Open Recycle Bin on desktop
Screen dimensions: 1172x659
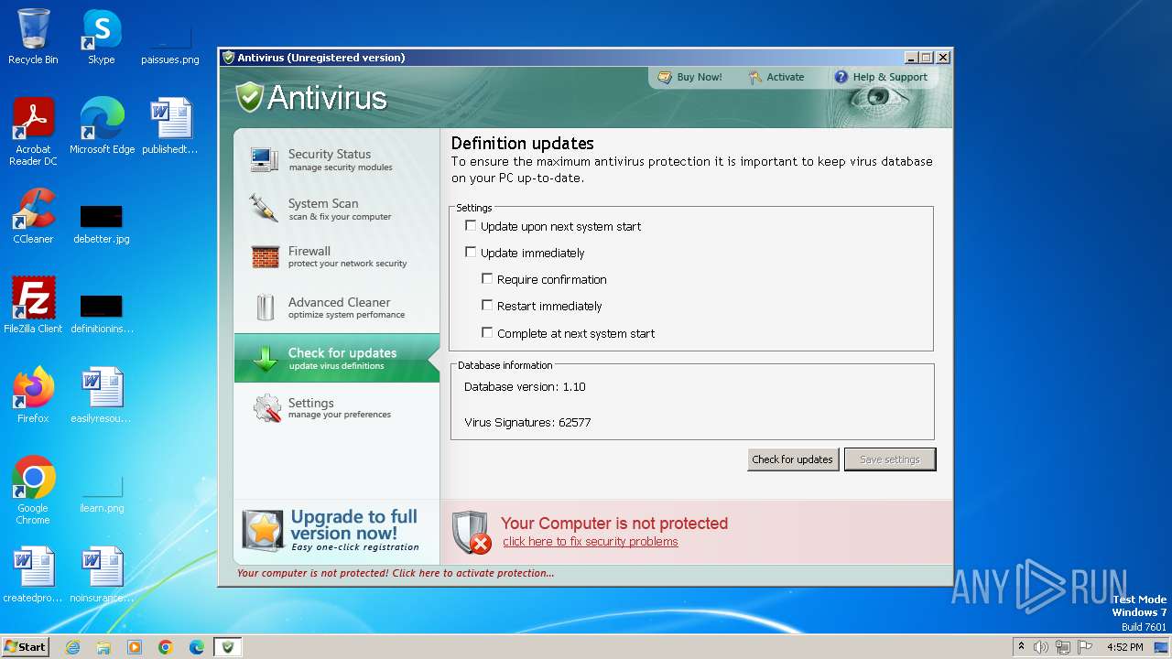[33, 37]
